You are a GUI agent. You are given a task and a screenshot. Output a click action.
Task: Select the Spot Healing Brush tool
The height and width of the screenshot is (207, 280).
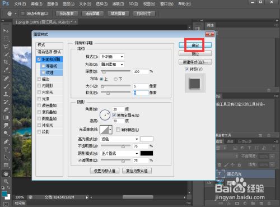click(6, 78)
